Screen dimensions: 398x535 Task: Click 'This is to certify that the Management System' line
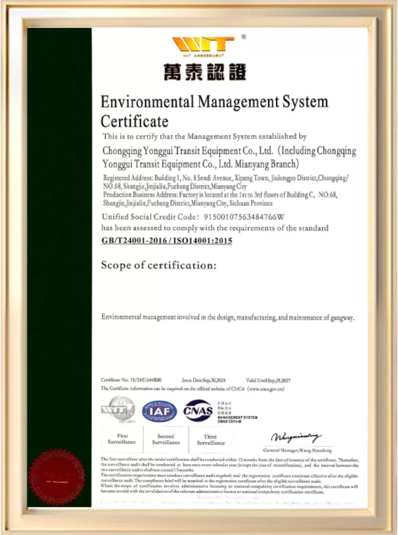point(204,136)
